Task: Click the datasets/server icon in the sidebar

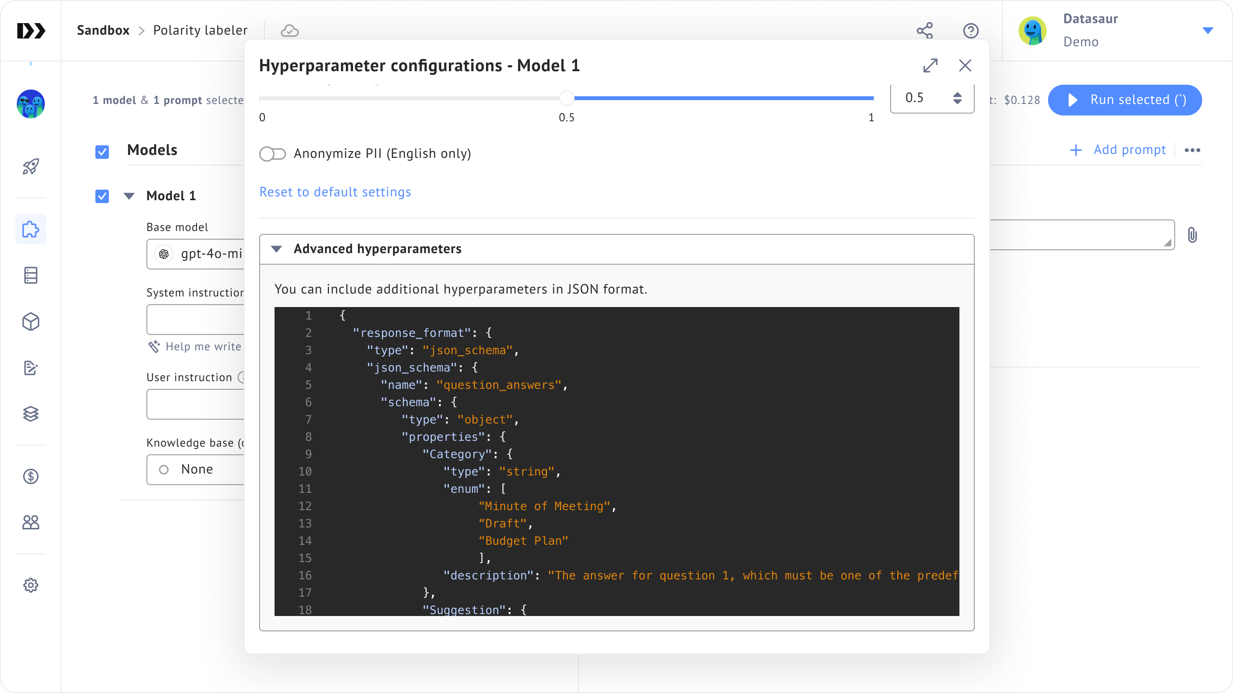Action: tap(31, 275)
